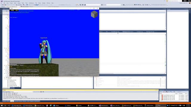Open the Help menu
Viewport: 191px width, 107px height.
pyautogui.click(x=53, y=3)
